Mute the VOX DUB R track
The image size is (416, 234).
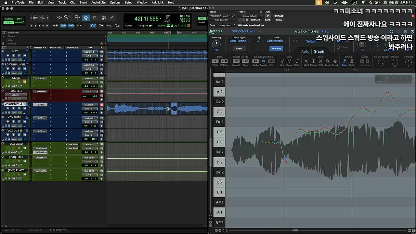click(x=24, y=135)
